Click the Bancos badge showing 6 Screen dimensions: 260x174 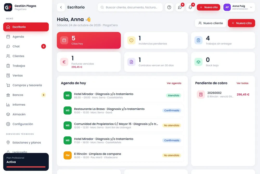coord(43,95)
